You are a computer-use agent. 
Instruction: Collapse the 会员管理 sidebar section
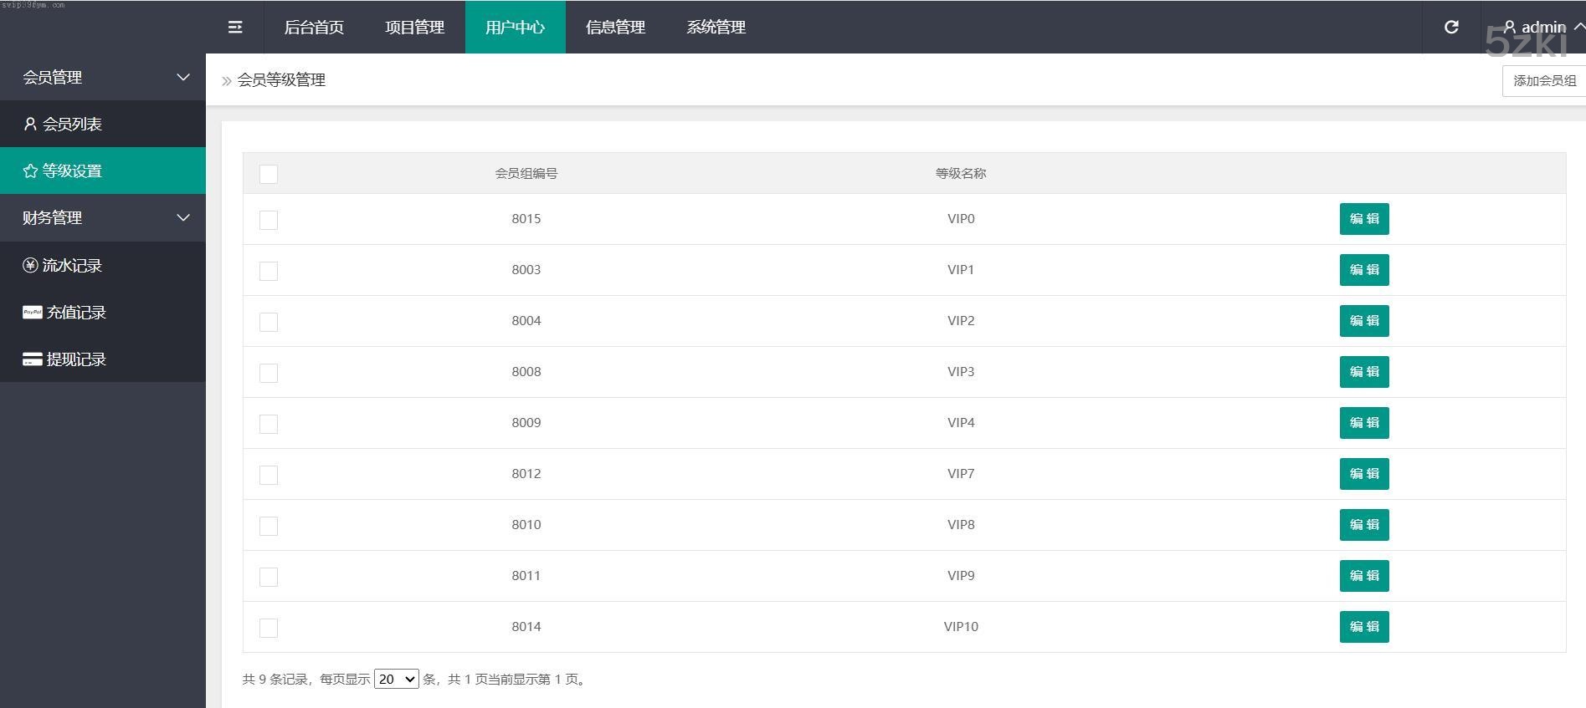pos(182,78)
